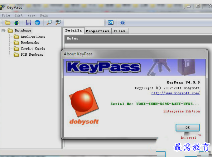Viewport: 212px width, 157px height.
Task: Click the open database folder toolbar icon
Action: [x=7, y=22]
